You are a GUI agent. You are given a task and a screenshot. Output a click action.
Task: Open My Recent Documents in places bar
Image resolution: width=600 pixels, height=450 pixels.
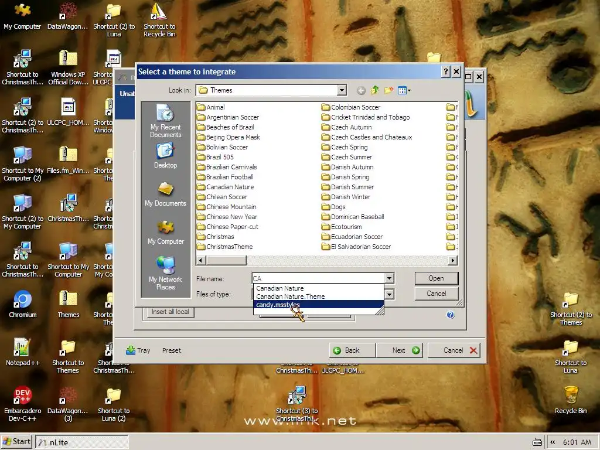pos(165,121)
